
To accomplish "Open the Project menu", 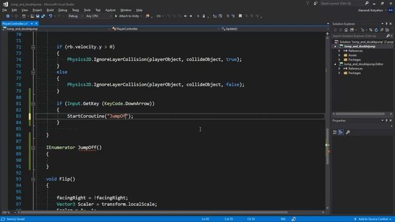I will click(37, 10).
